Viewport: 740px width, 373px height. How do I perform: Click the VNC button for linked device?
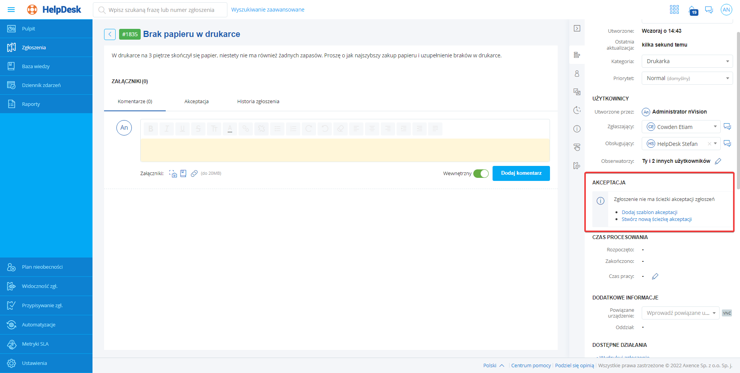coord(727,313)
